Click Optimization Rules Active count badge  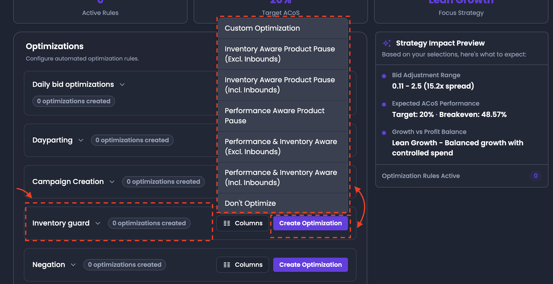[536, 176]
